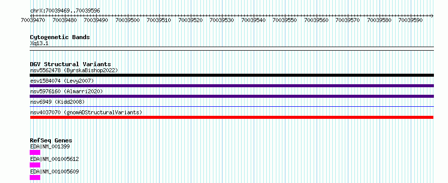Open the Cytogenetic Bands track heading
This screenshot has height=183, width=448.
[60, 37]
